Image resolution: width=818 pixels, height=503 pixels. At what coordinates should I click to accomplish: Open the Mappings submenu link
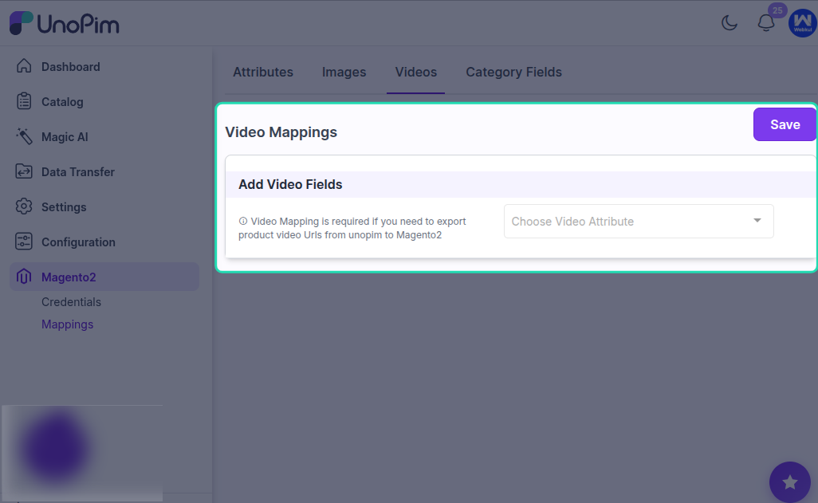(x=67, y=324)
